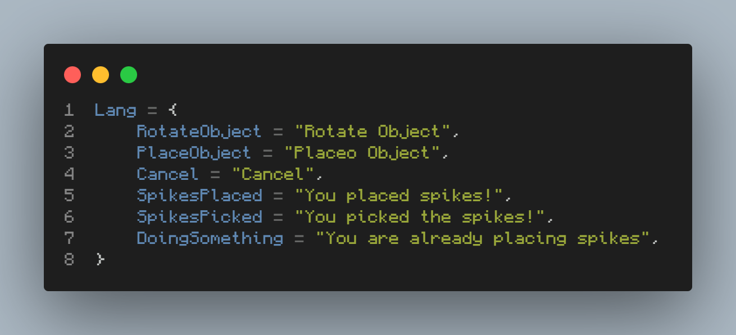The image size is (736, 335).
Task: Click line number 8 in the gutter
Action: 69,259
